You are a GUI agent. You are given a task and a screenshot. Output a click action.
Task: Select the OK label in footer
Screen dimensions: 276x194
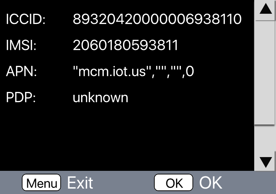211,183
